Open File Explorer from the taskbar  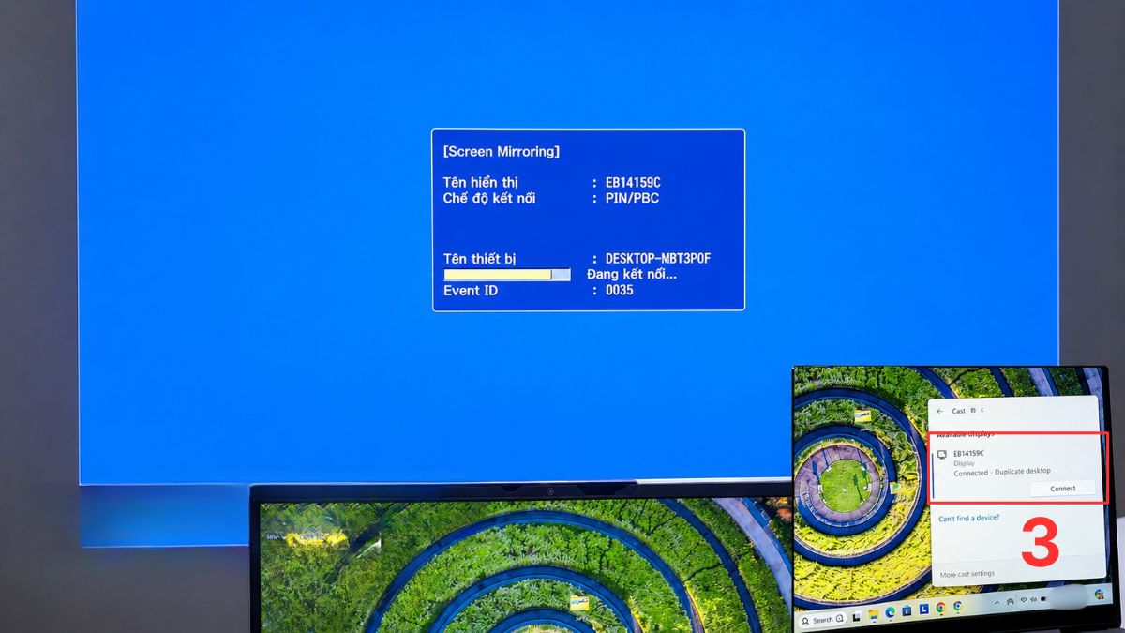click(874, 614)
